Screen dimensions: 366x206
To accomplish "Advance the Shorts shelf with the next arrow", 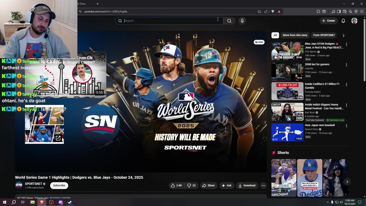I will [x=347, y=182].
